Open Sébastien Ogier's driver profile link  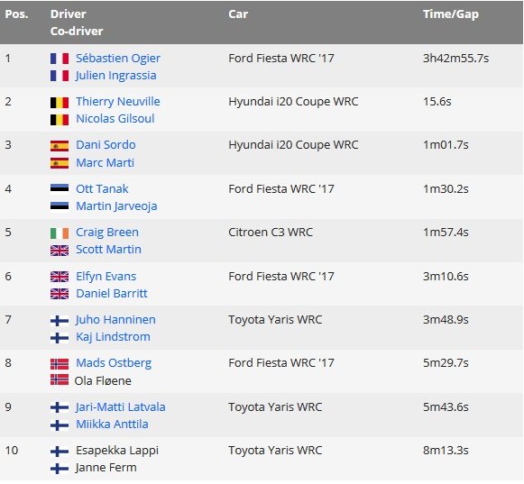click(x=118, y=59)
